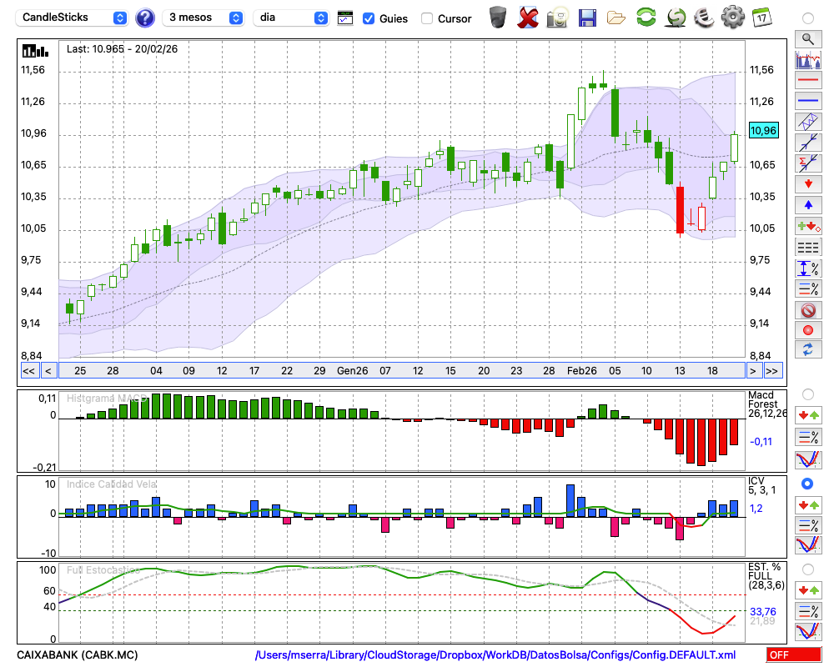Viewport: 834px width, 667px height.
Task: Select the blue horizontal line tool
Action: point(808,101)
